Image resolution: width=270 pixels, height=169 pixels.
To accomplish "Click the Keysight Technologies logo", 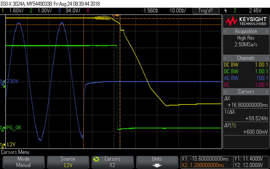I will (x=246, y=21).
